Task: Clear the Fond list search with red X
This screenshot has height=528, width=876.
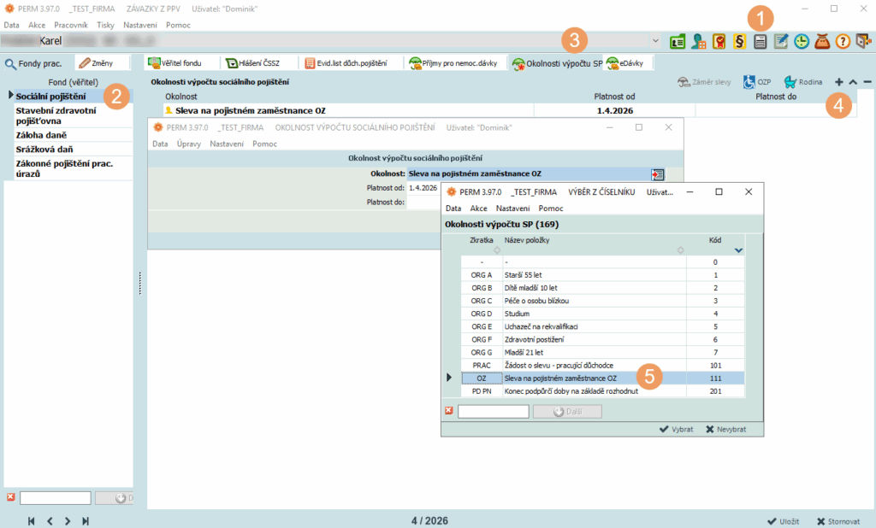Action: pyautogui.click(x=10, y=497)
